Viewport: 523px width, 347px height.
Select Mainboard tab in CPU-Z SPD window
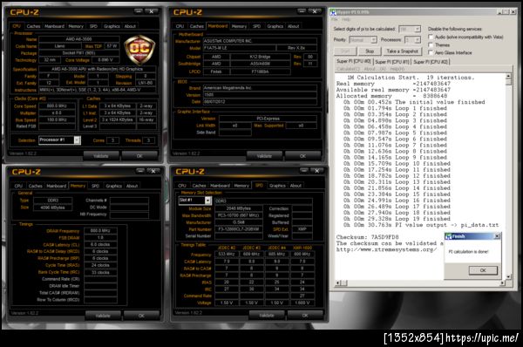pos(220,186)
